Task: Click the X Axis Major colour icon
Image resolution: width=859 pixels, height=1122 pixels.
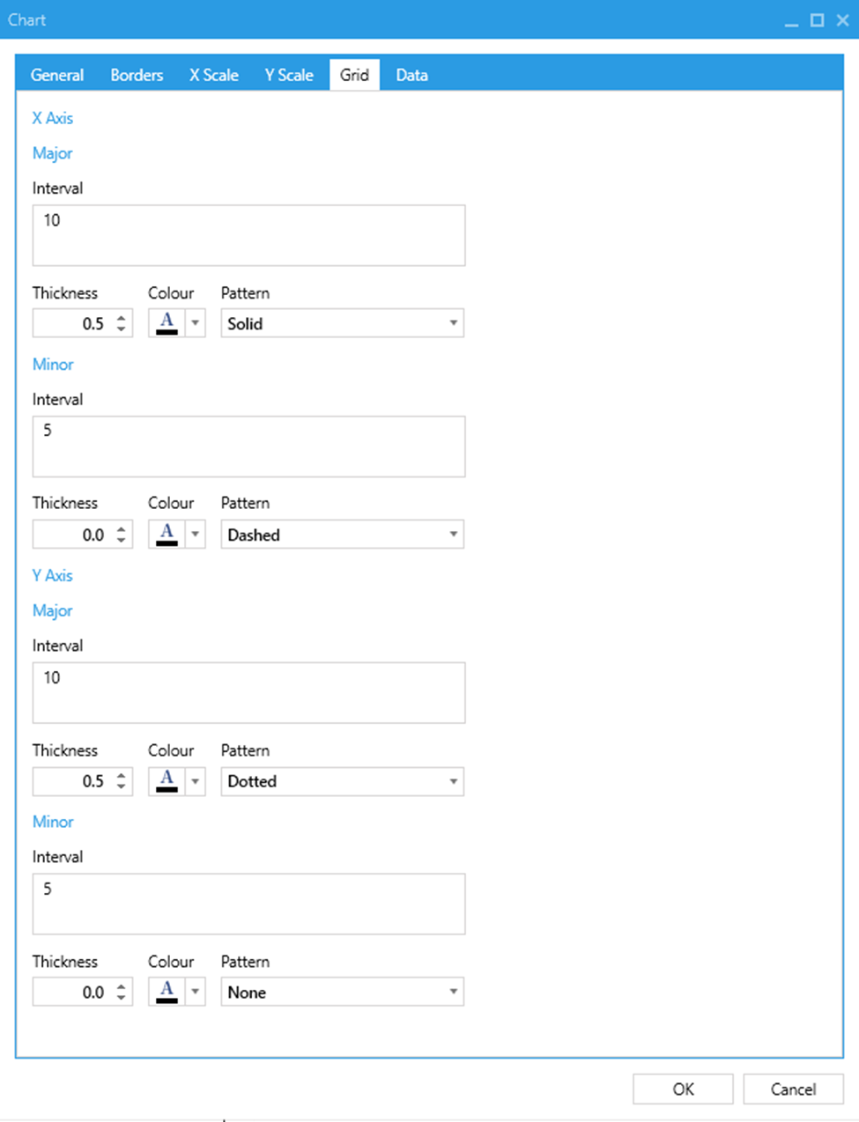Action: click(167, 323)
